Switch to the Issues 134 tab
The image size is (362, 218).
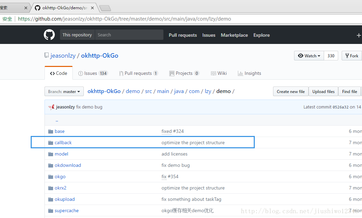pyautogui.click(x=93, y=73)
